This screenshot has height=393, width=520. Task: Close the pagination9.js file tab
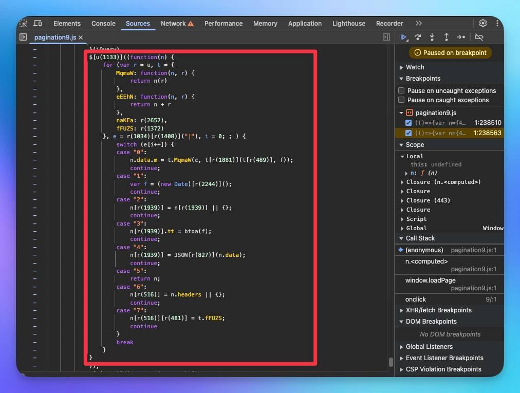[81, 38]
